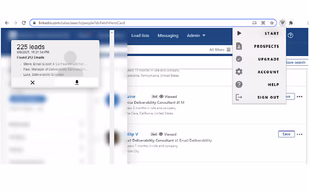Click the scroll up arrow of left scrollbar
This screenshot has height=193, width=309.
pos(112,32)
